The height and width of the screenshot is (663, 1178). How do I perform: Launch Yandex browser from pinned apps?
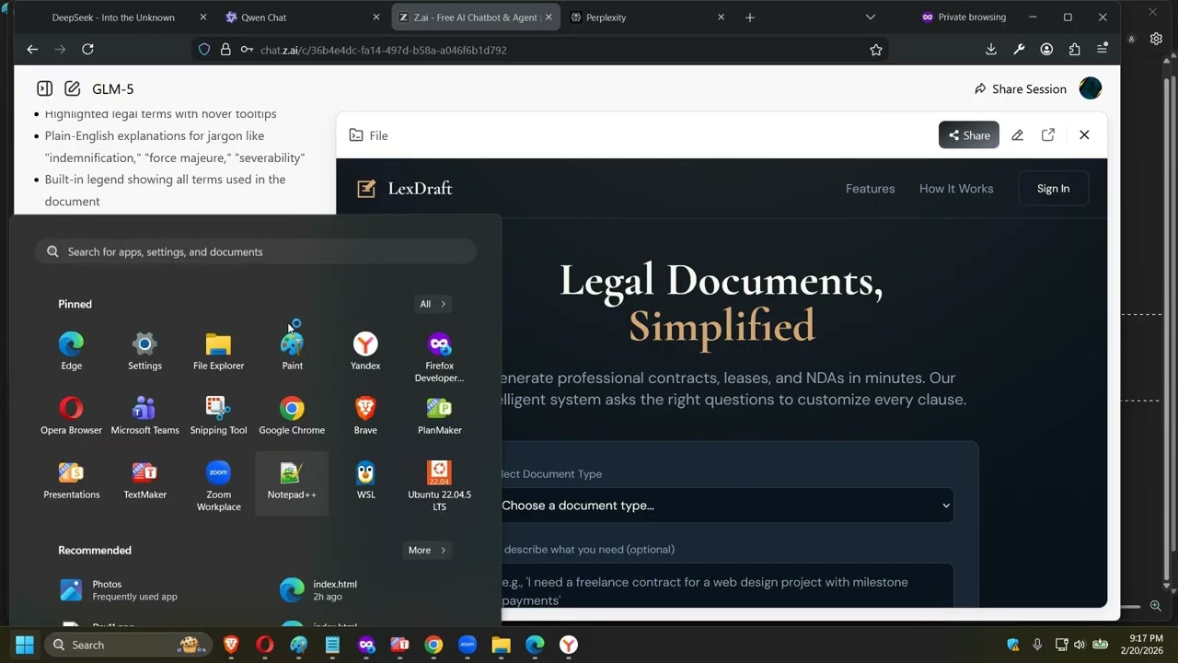(365, 351)
